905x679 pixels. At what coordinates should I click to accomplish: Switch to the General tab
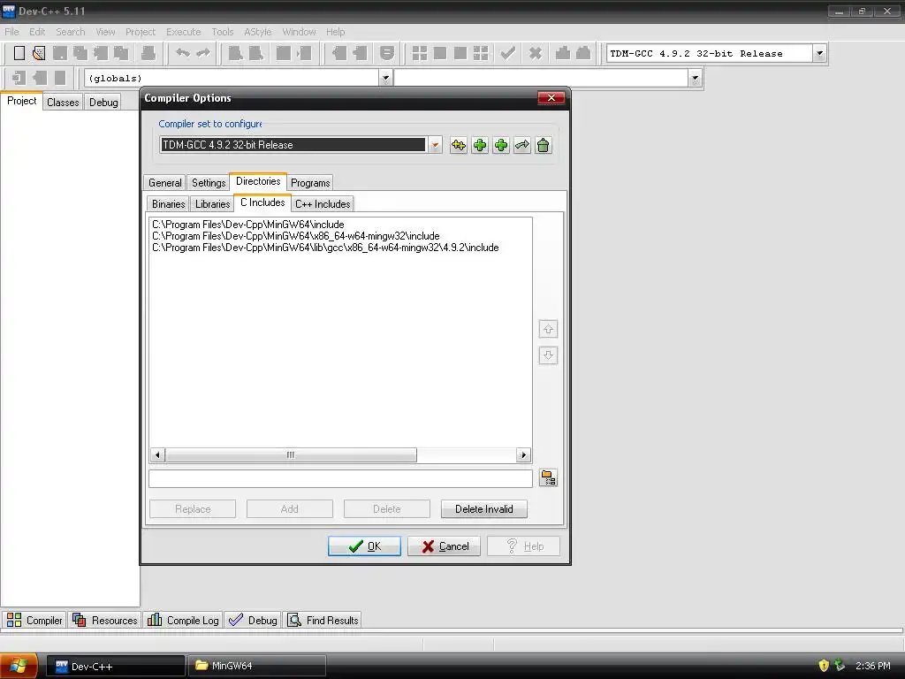[165, 182]
